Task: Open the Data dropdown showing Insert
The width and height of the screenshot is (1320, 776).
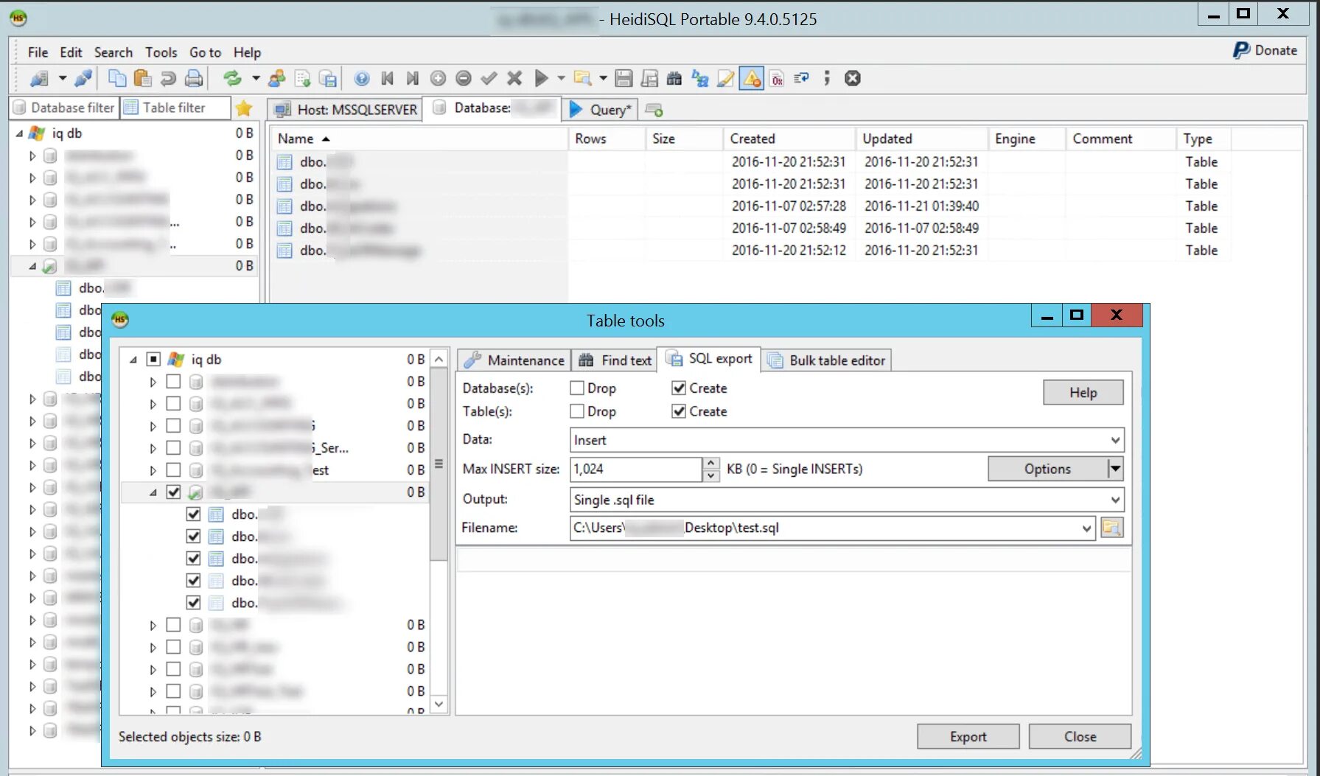Action: pos(1116,440)
